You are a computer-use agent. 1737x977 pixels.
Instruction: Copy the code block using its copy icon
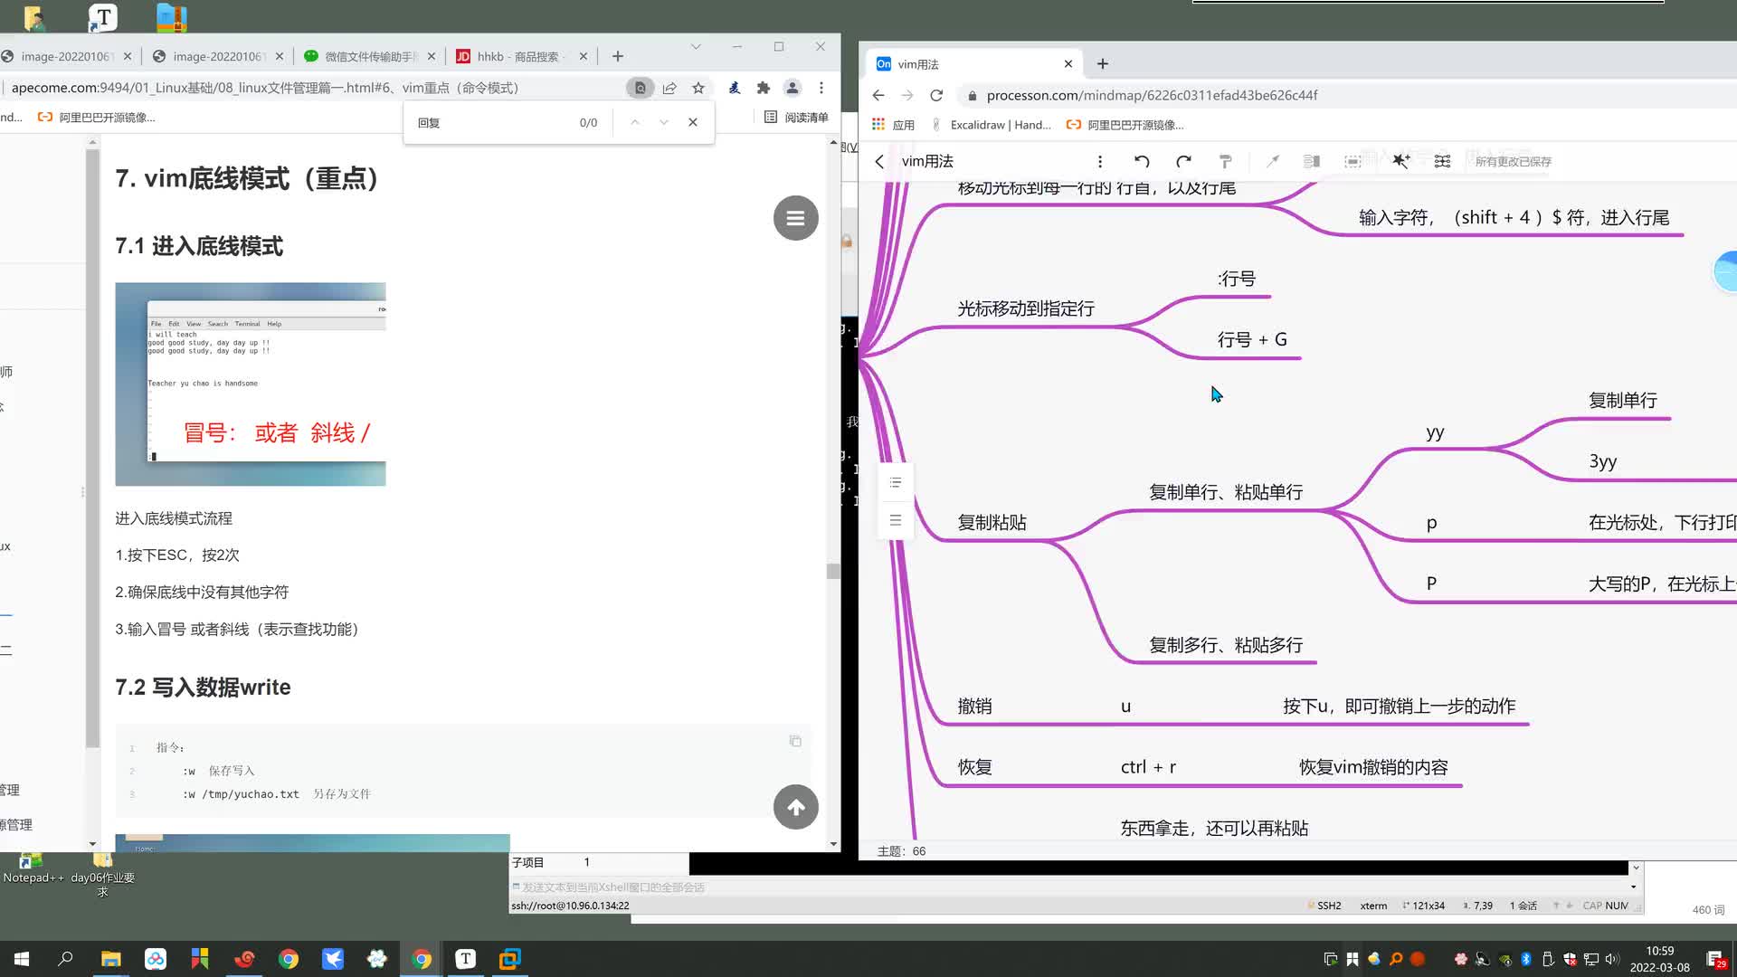tap(795, 741)
